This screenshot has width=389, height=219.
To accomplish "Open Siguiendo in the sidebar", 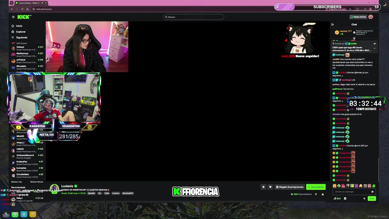I will coord(19,37).
